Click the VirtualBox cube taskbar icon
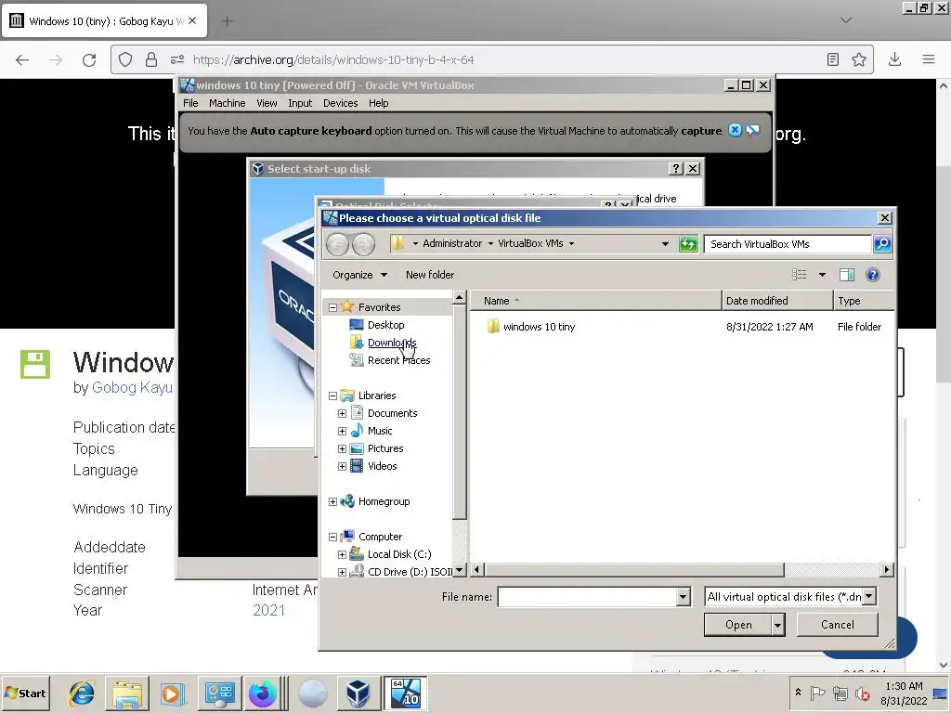 pyautogui.click(x=358, y=693)
